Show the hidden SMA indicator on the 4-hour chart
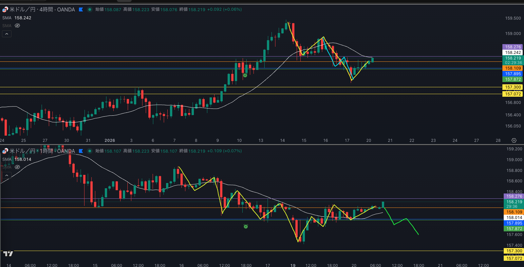 coord(17,25)
